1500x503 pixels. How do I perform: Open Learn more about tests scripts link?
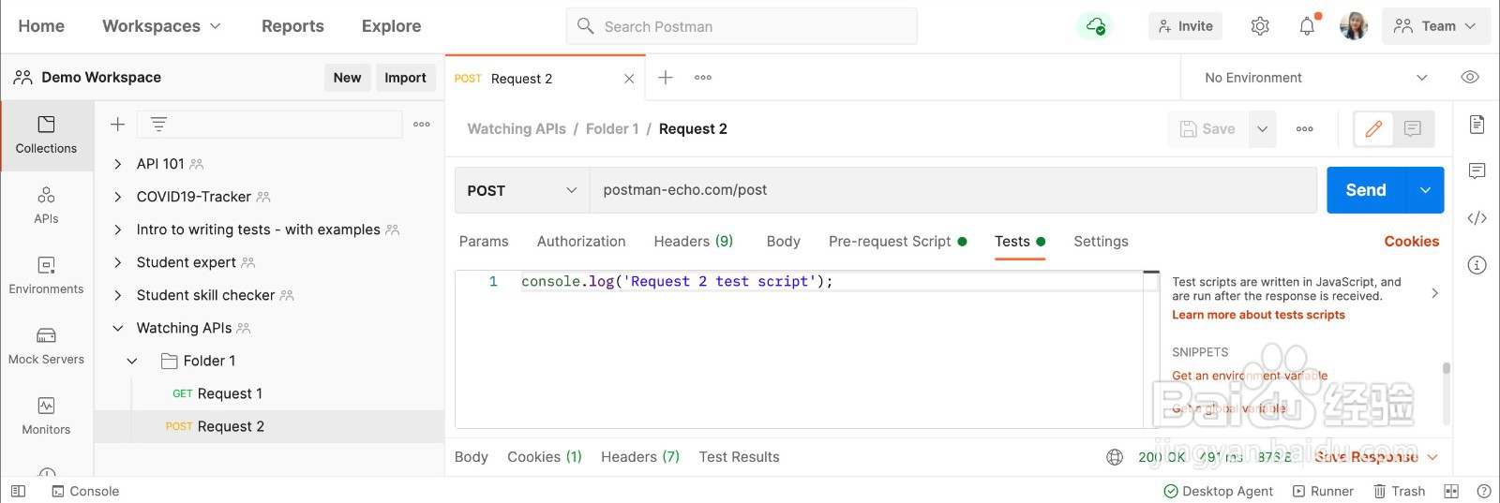(x=1258, y=315)
